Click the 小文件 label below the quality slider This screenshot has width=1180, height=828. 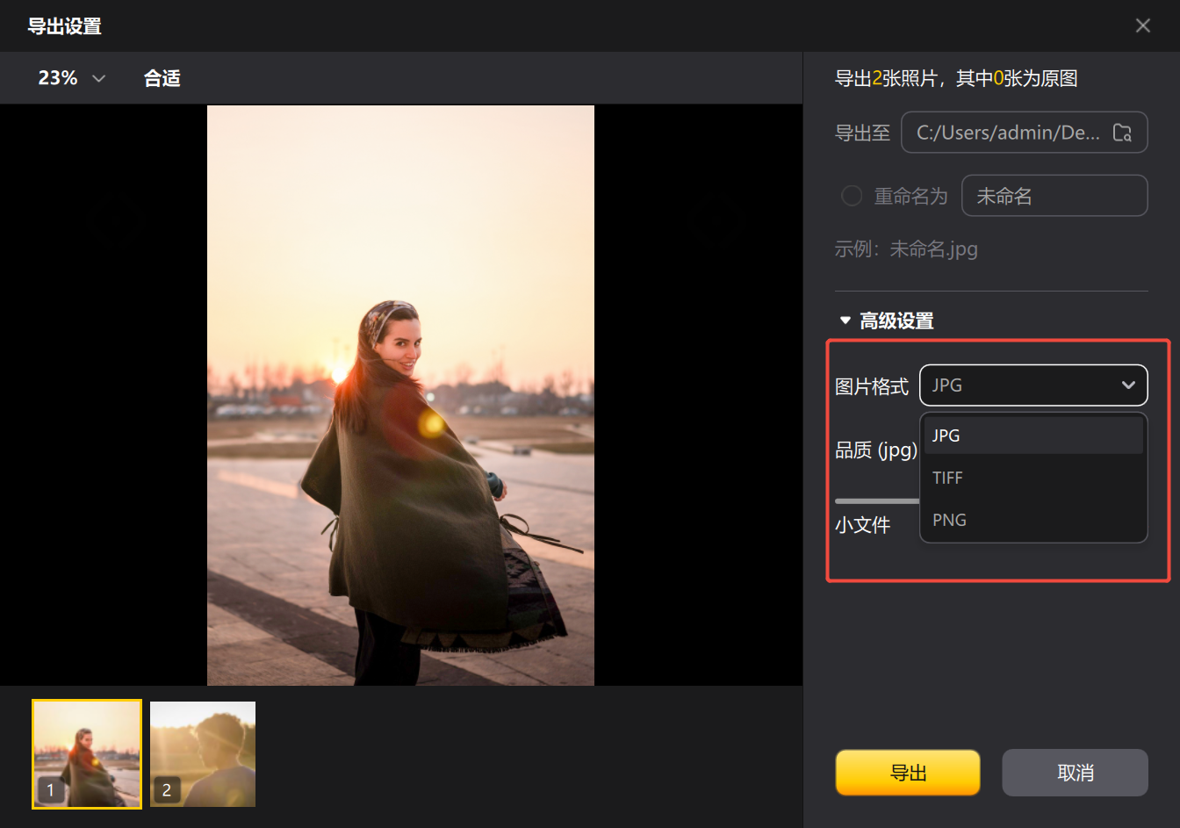click(x=862, y=525)
